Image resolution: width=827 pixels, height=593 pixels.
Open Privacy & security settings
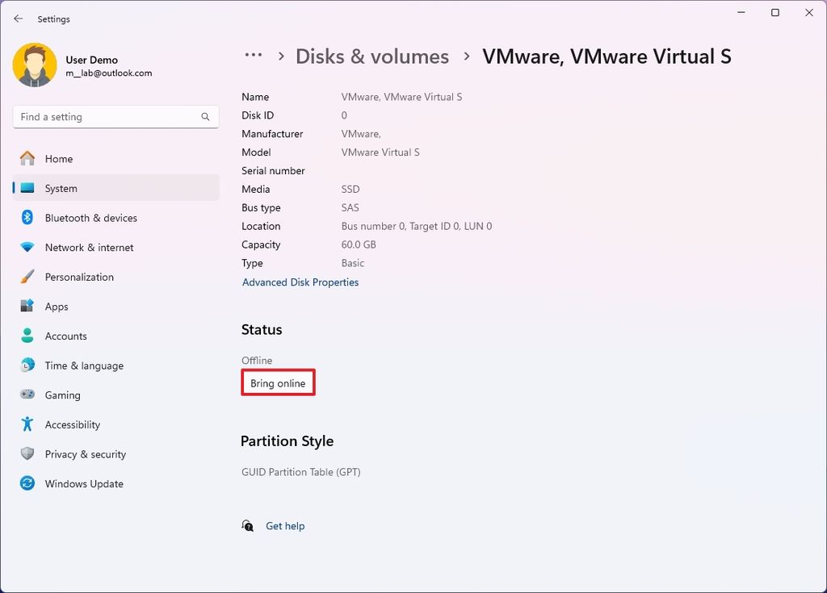(27, 454)
